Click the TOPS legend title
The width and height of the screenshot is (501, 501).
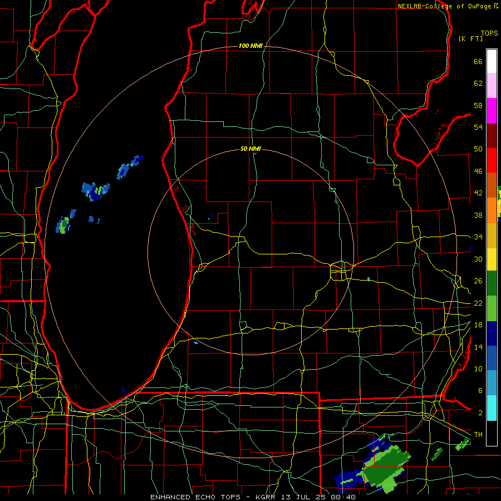[489, 33]
